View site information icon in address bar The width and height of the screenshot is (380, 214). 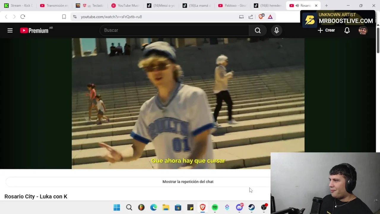(75, 17)
